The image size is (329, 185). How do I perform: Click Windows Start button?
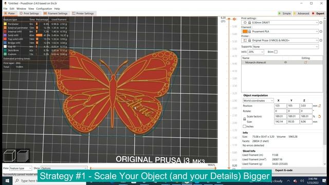click(7, 181)
